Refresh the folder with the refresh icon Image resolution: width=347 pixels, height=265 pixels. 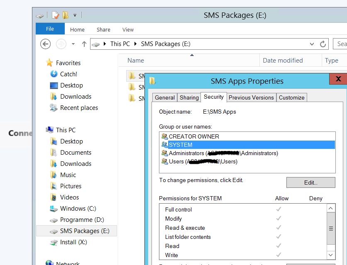click(323, 44)
